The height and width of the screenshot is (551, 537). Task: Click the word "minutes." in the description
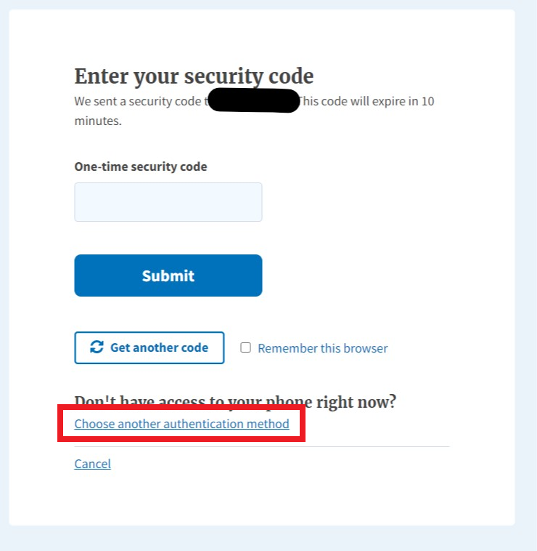98,121
